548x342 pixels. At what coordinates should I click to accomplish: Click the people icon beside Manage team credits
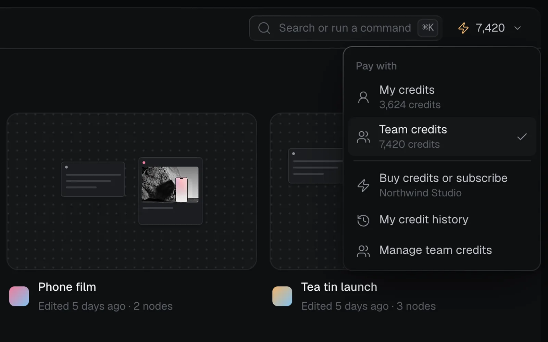(363, 251)
